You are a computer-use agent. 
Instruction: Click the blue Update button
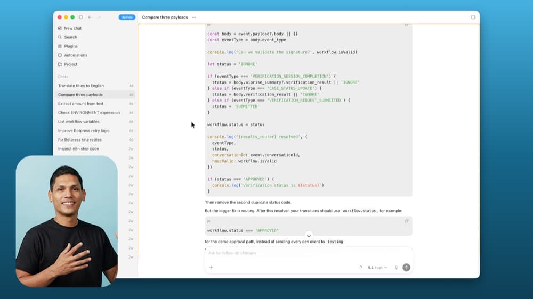click(127, 18)
